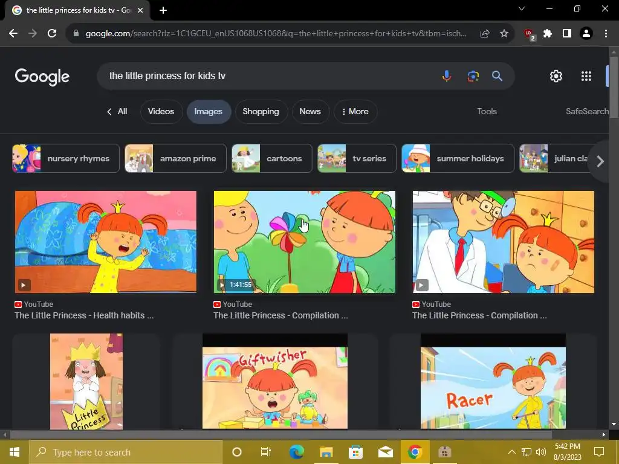Share this page from address bar
The image size is (619, 464).
pyautogui.click(x=485, y=34)
